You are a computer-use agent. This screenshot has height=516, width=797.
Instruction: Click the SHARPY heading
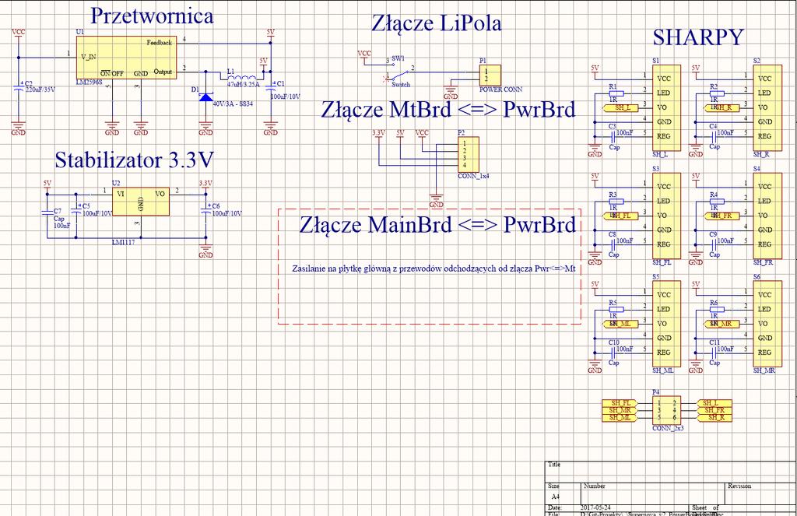698,37
